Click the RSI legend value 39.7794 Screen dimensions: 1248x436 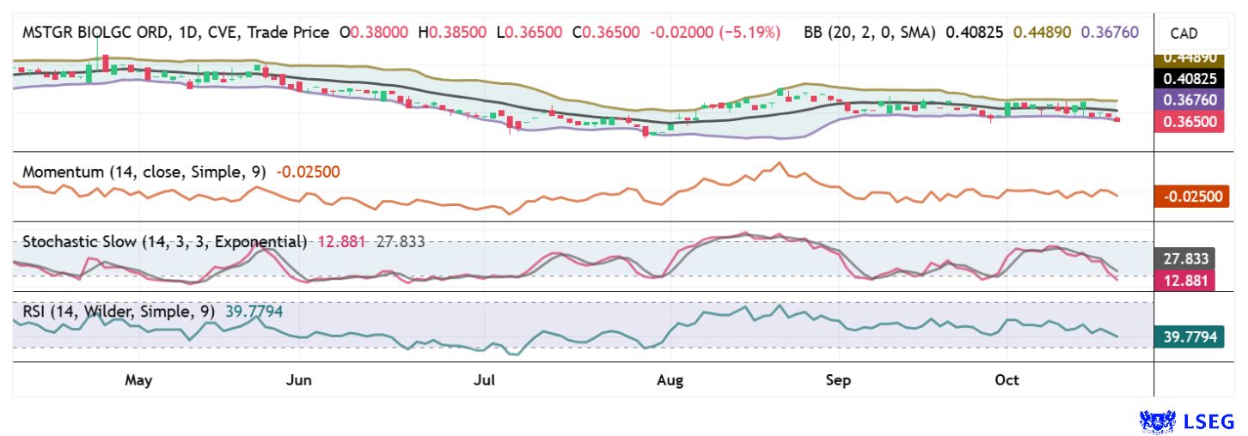(254, 312)
